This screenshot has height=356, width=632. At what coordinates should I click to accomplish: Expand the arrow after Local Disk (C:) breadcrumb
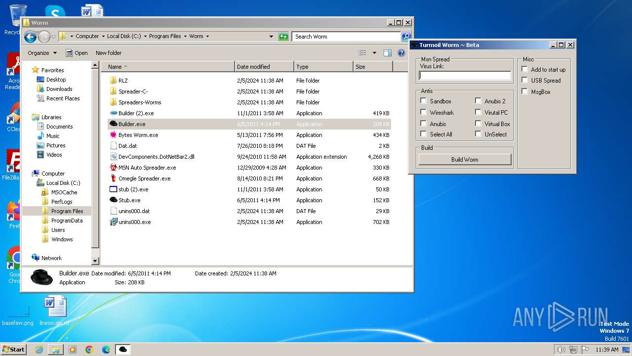145,37
